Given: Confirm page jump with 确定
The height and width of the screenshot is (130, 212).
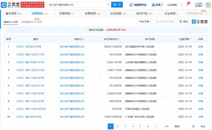Looking at the screenshot, I should 203,126.
